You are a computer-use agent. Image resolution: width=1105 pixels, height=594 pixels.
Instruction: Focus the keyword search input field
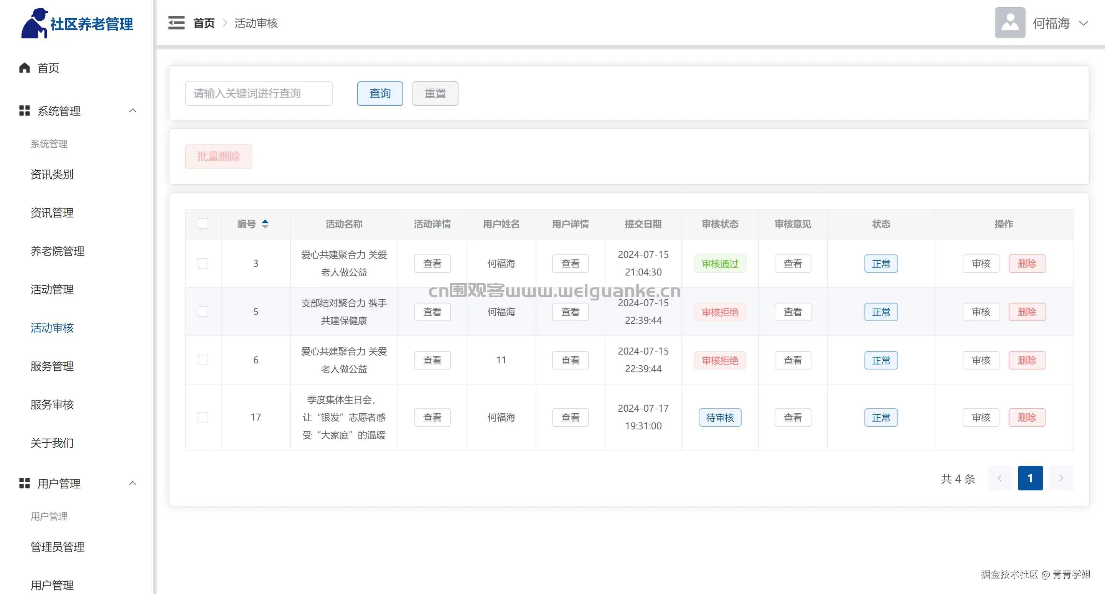coord(258,94)
